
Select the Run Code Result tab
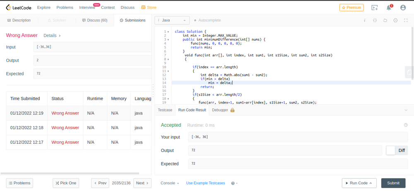coord(192,110)
